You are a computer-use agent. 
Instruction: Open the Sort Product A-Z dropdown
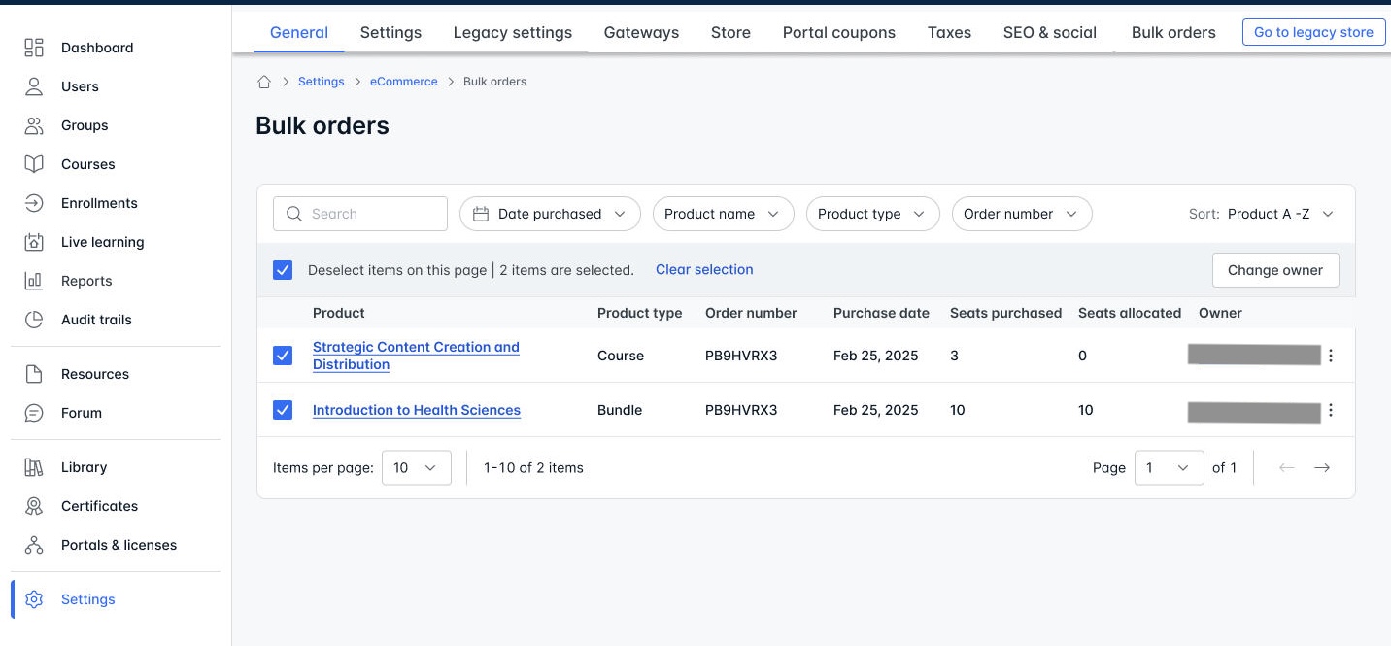pyautogui.click(x=1279, y=214)
